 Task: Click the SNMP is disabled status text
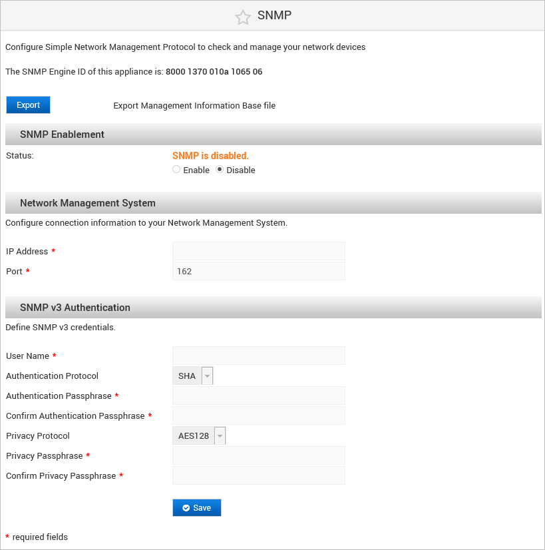(x=210, y=155)
